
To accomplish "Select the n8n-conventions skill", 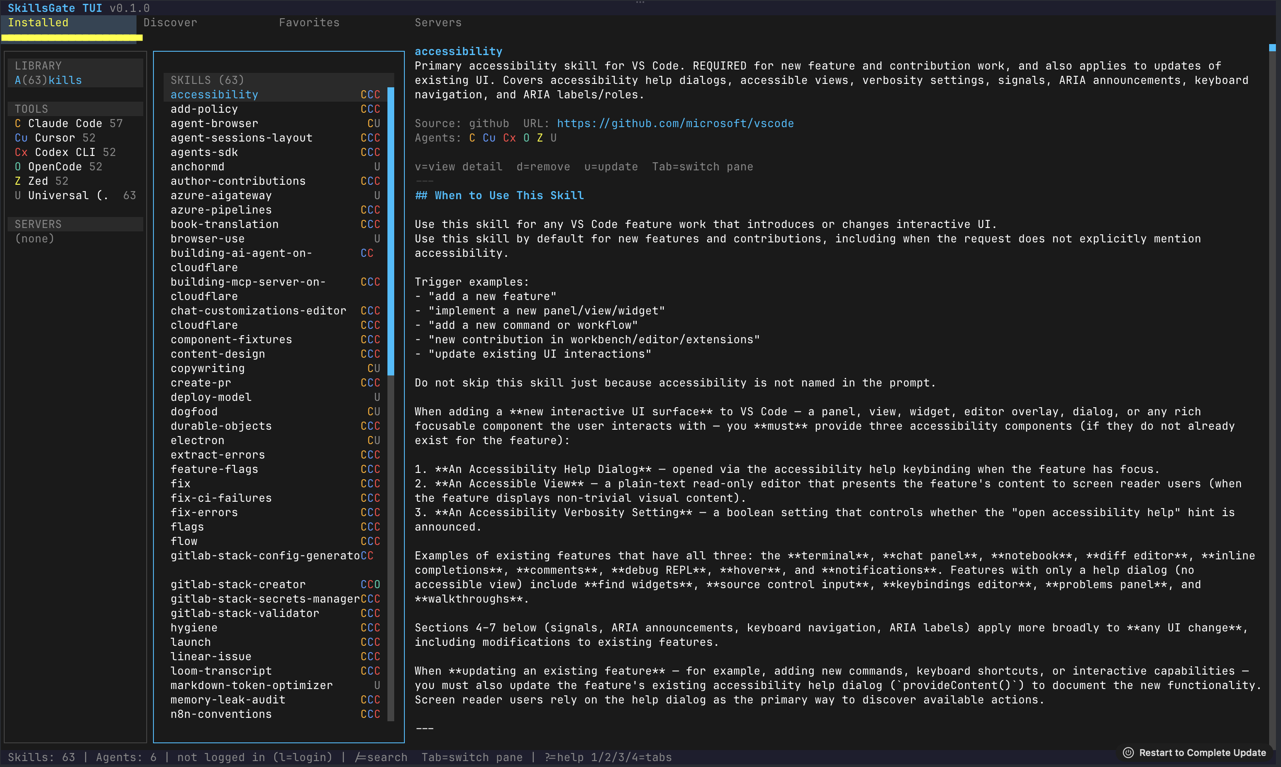I will pos(221,714).
